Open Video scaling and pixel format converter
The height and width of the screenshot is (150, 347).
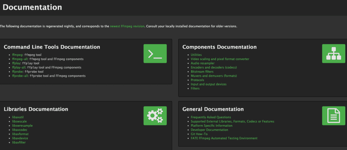tap(220, 59)
